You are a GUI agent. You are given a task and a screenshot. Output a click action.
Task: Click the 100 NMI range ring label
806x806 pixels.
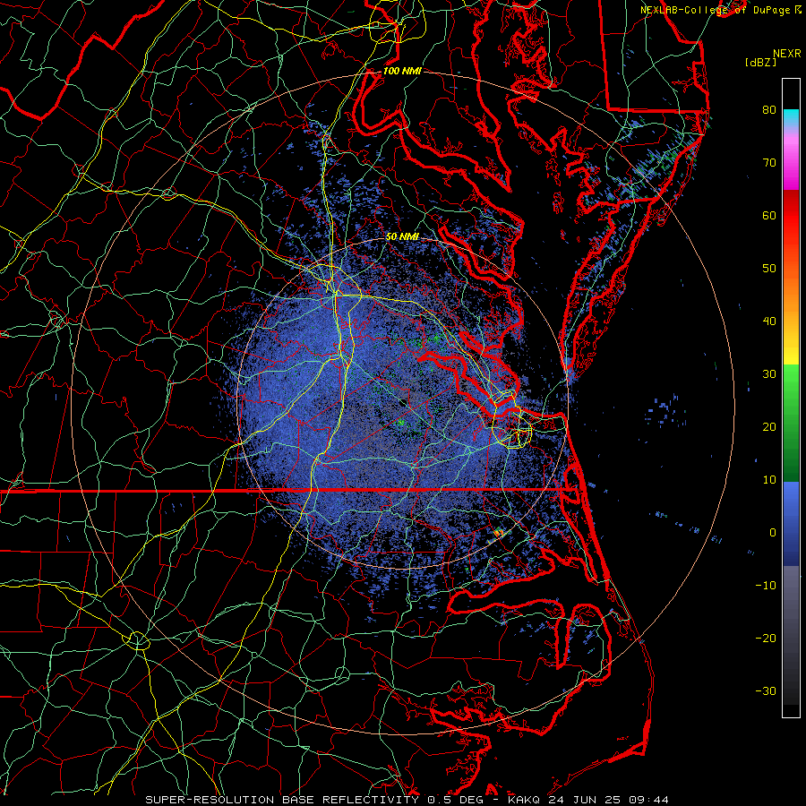[402, 71]
